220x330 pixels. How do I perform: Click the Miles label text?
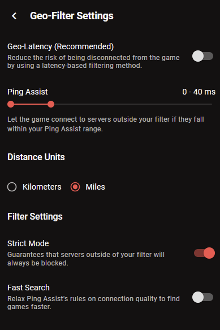point(95,187)
